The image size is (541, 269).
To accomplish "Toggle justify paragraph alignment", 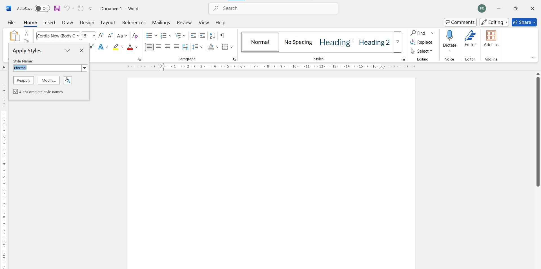I will pos(176,47).
